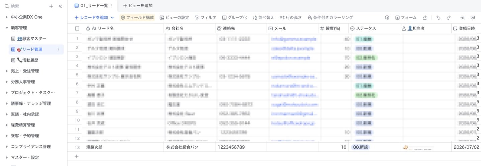Image resolution: width=481 pixels, height=166 pixels.
Task: Add a new item with the sidebar plus icon
Action: pos(51,6)
